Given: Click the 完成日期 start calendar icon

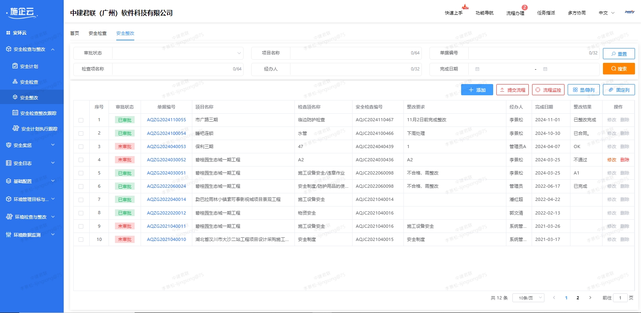Looking at the screenshot, I should (477, 69).
